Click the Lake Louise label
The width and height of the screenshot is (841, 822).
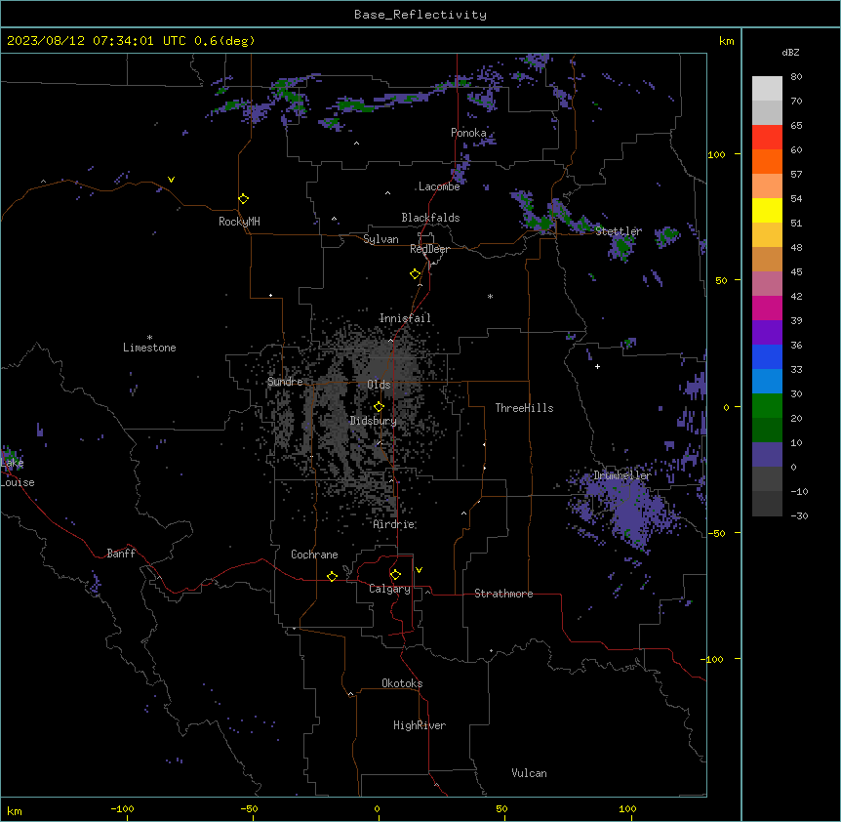(x=16, y=473)
